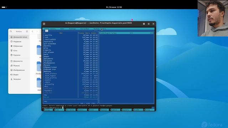Select the /.texlive2023 directory row
This screenshot has height=128, width=228.
coord(71,39)
